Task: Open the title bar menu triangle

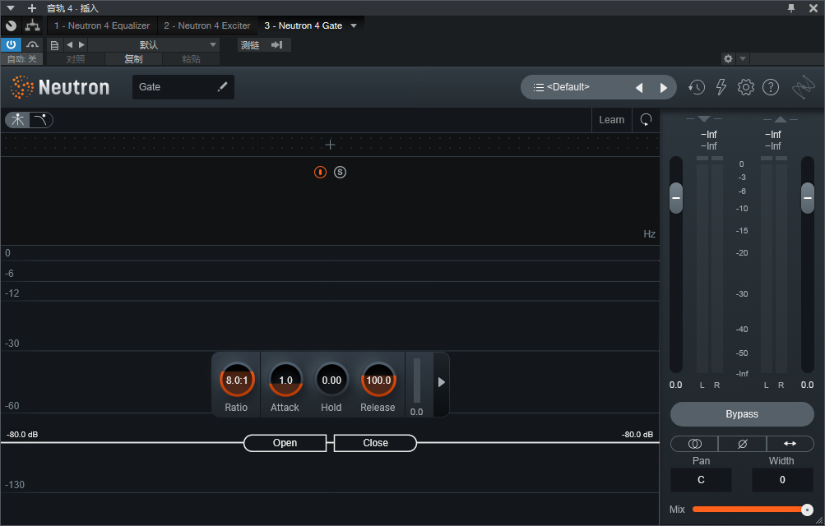Action: click(11, 8)
